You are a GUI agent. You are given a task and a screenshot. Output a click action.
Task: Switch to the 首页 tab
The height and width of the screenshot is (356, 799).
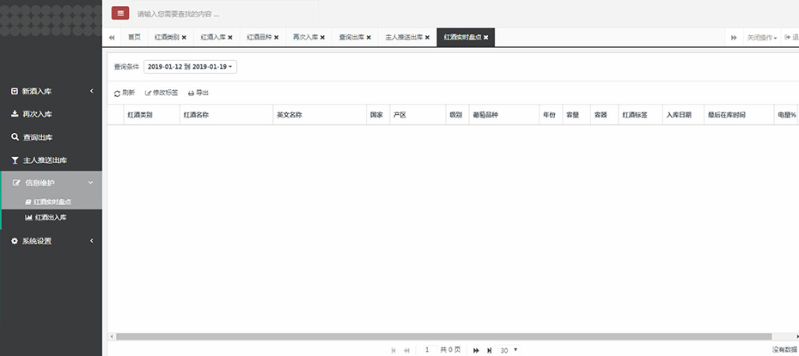[x=134, y=38]
